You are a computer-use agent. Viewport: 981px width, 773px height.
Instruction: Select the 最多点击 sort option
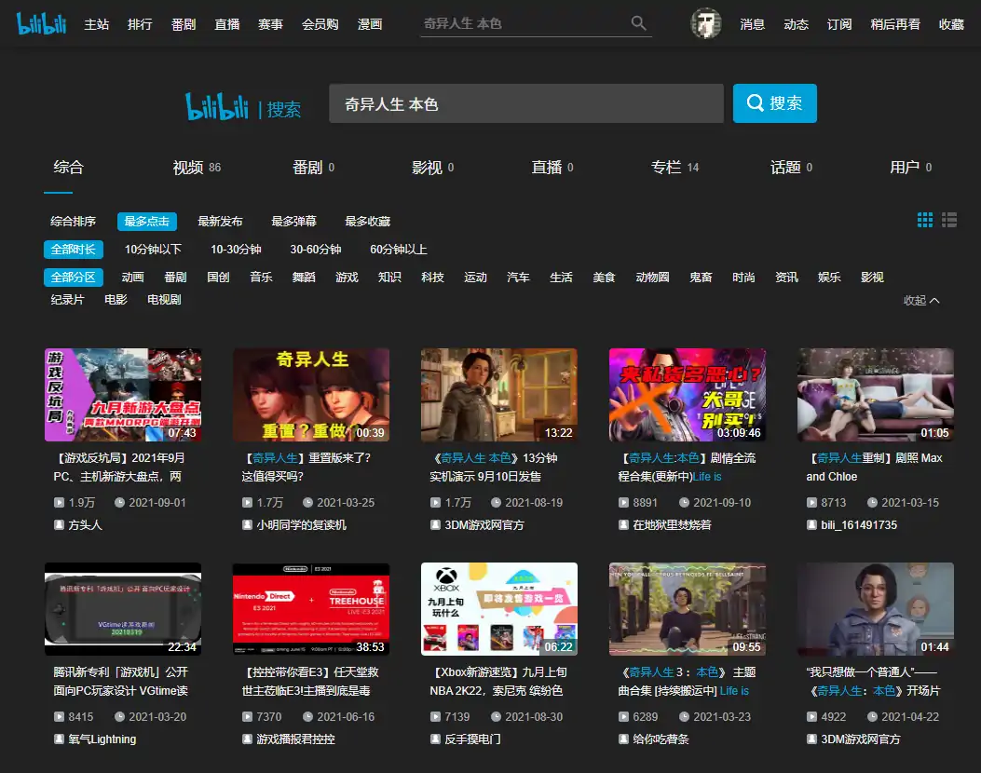click(x=147, y=222)
